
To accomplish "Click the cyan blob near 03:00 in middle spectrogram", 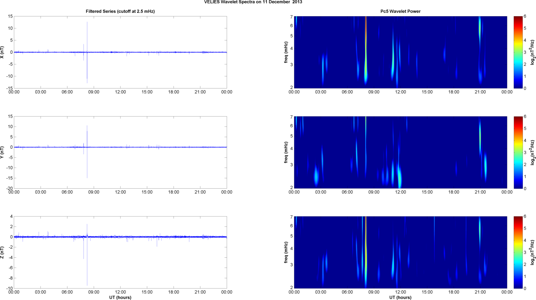I will click(316, 175).
